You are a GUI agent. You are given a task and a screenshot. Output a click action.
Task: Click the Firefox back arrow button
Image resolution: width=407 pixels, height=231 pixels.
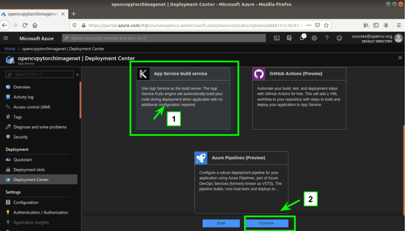tap(5, 25)
